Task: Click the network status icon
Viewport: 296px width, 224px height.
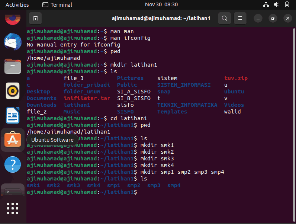Action: (266, 4)
